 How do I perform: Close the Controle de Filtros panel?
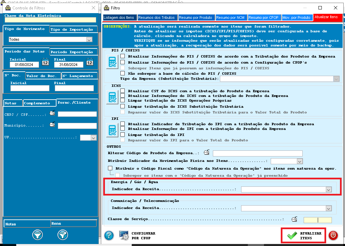point(93,8)
